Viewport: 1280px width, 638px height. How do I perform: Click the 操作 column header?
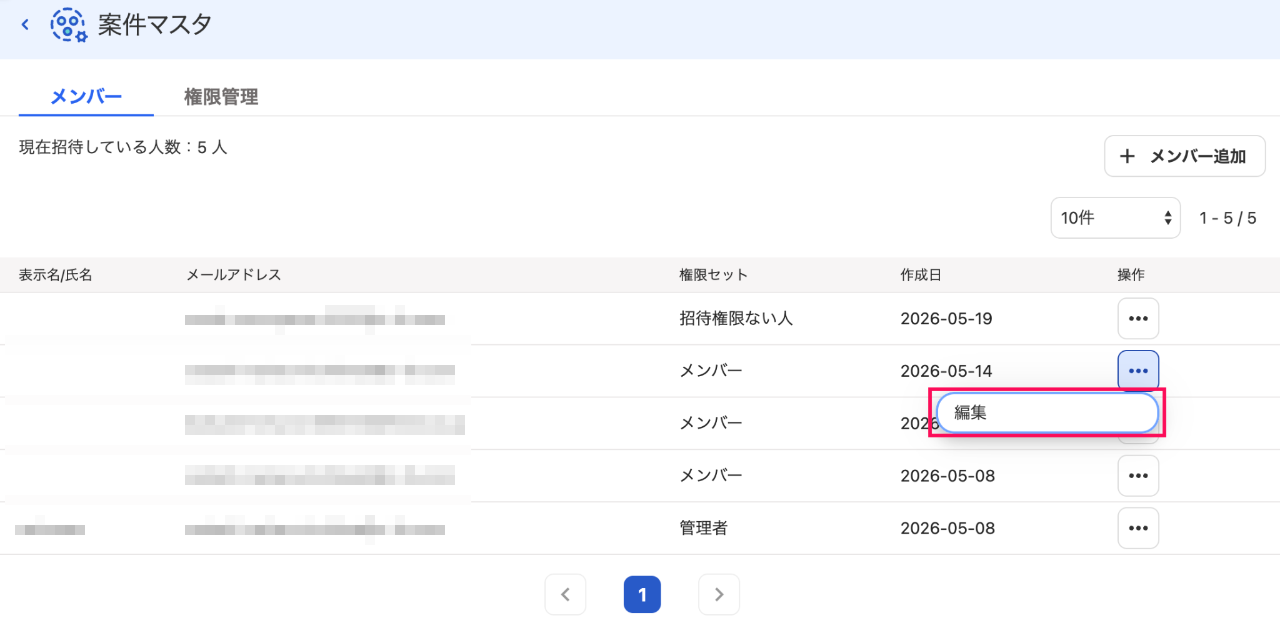point(1131,275)
